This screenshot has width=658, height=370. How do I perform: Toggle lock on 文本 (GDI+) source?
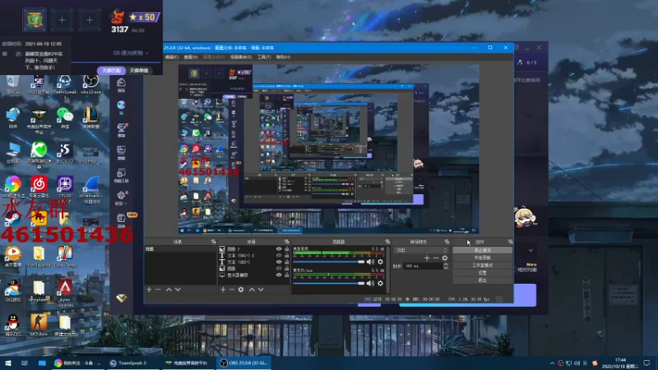click(x=286, y=261)
